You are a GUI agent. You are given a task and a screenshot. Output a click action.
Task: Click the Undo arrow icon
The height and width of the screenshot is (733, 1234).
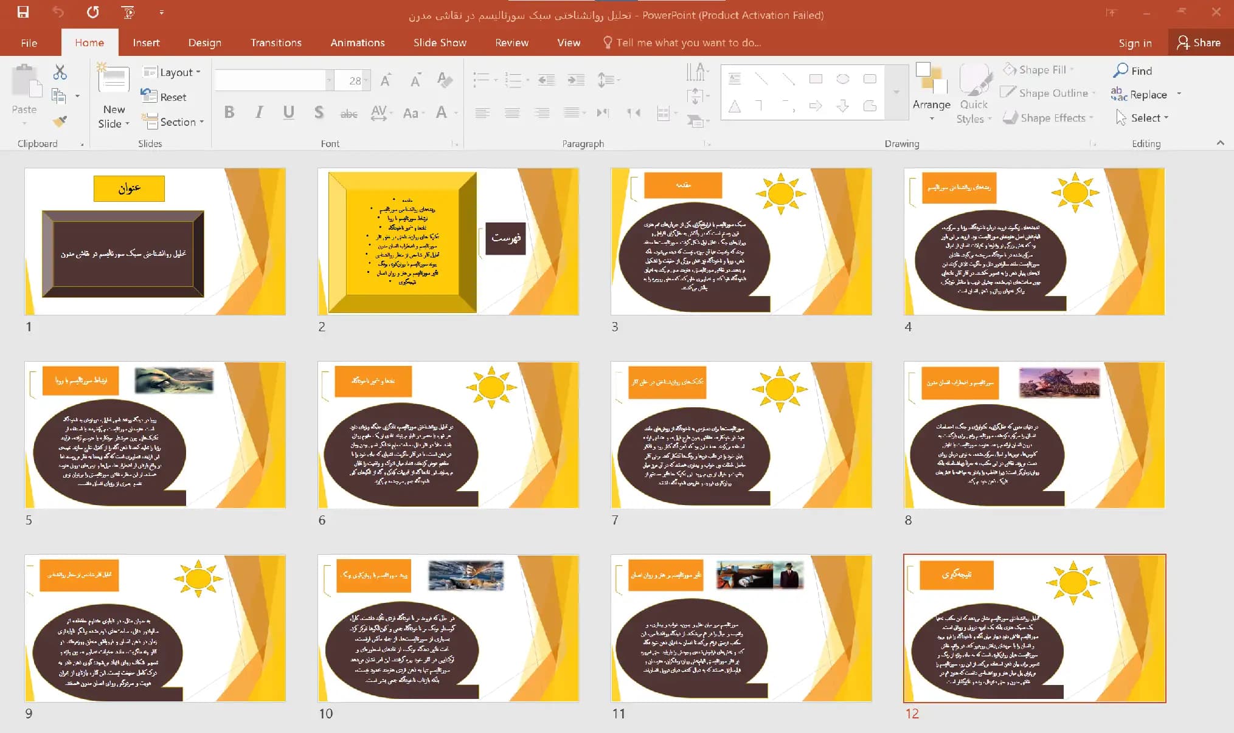tap(58, 12)
